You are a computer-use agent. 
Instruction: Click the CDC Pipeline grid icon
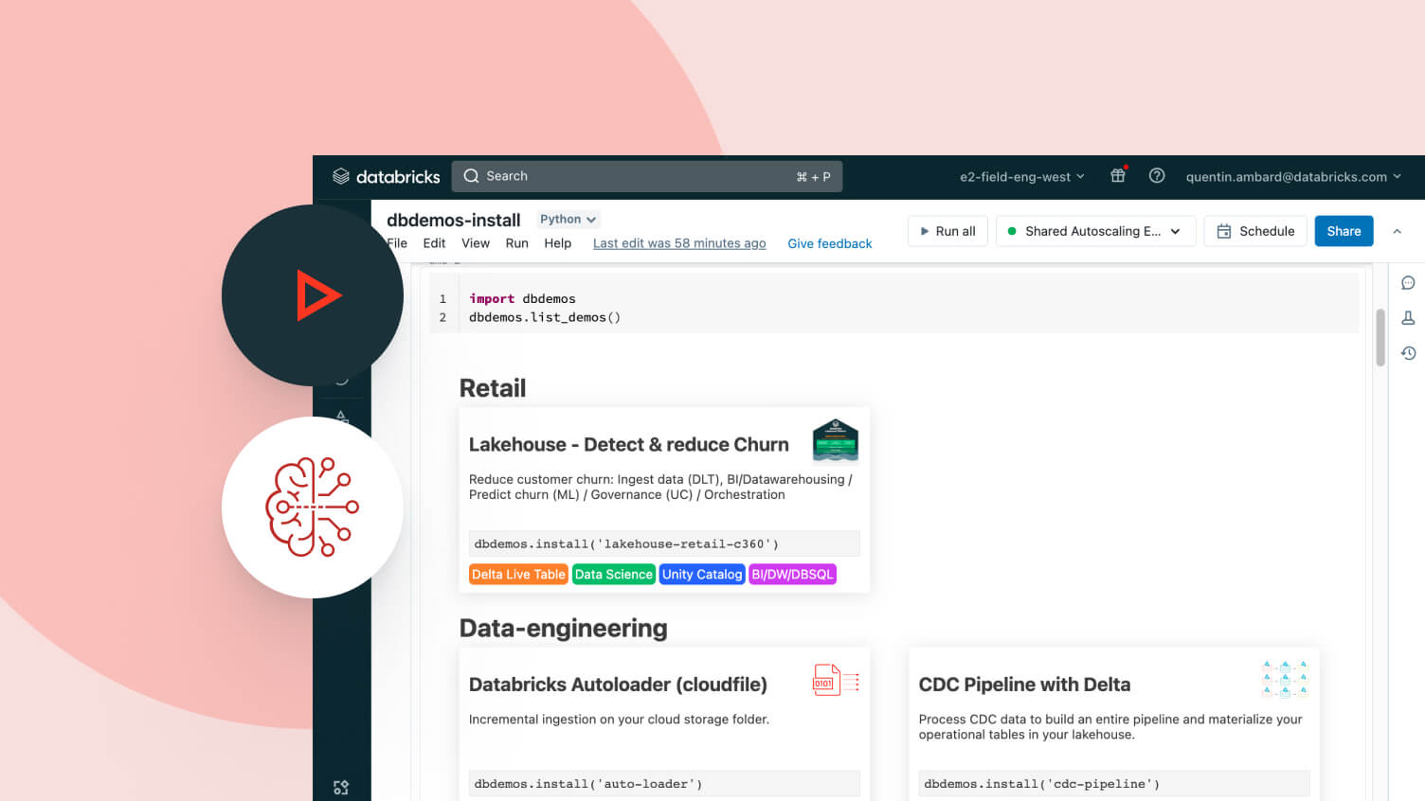(1285, 679)
